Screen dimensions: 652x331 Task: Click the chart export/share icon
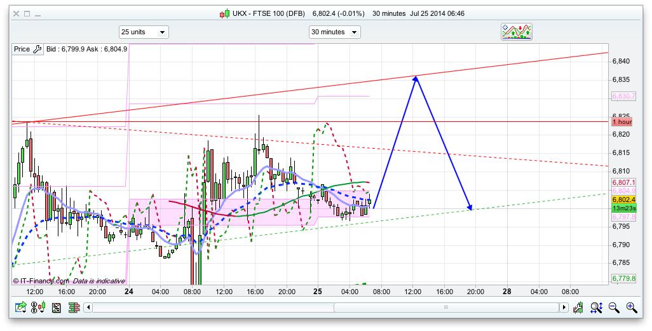pyautogui.click(x=21, y=307)
